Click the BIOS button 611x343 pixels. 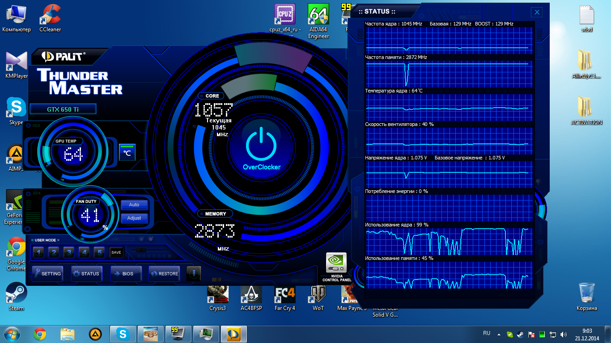(126, 274)
